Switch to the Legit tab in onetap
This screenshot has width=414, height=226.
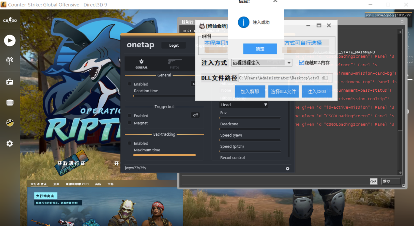(x=174, y=45)
